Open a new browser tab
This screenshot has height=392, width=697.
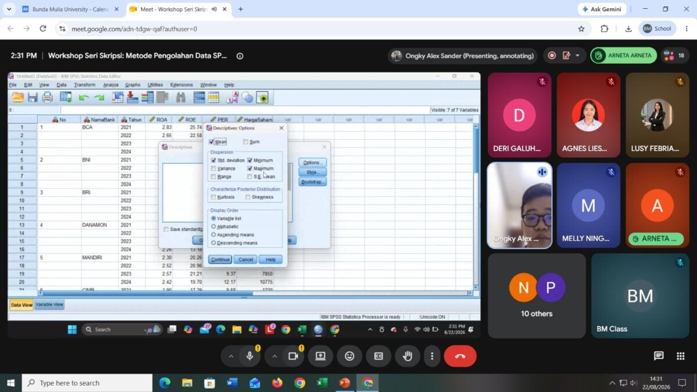tap(240, 9)
